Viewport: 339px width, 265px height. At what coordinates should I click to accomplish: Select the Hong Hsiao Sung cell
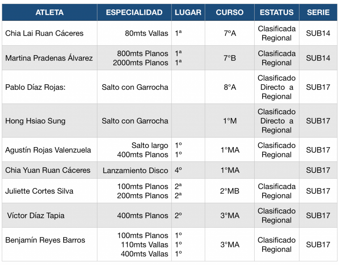[50, 120]
